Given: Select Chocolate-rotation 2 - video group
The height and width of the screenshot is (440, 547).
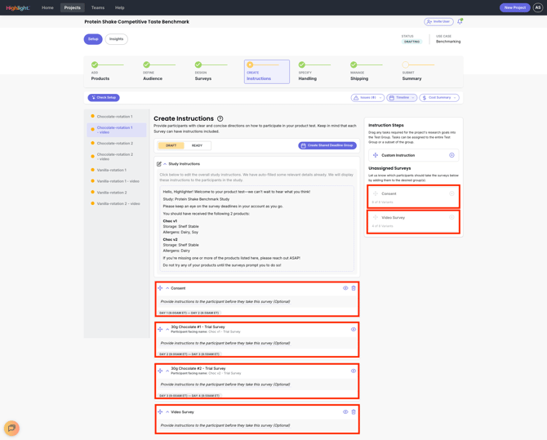Looking at the screenshot, I should [x=117, y=157].
